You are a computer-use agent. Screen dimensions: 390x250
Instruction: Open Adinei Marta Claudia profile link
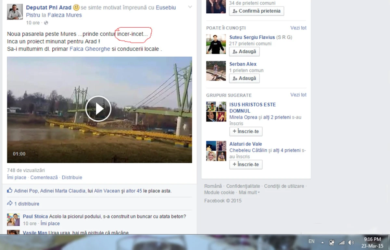(63, 191)
